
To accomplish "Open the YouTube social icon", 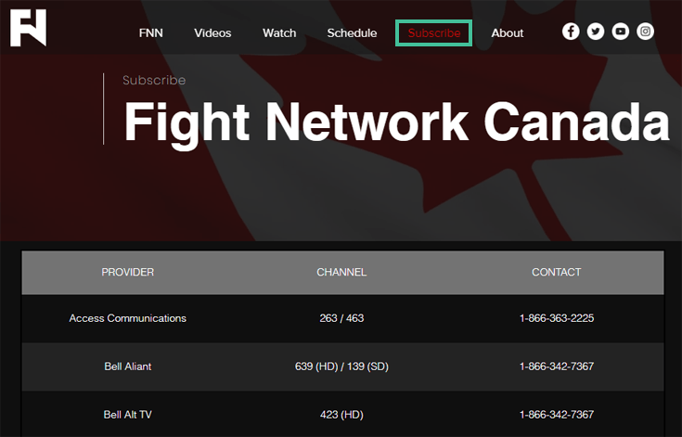I will [620, 32].
